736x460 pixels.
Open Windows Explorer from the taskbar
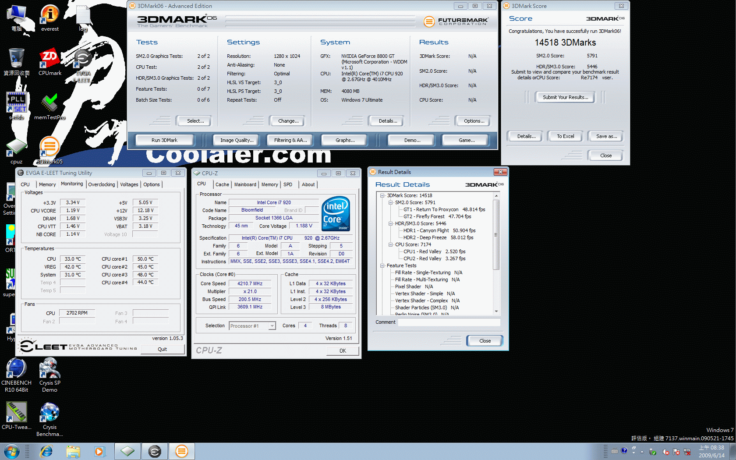coord(73,451)
